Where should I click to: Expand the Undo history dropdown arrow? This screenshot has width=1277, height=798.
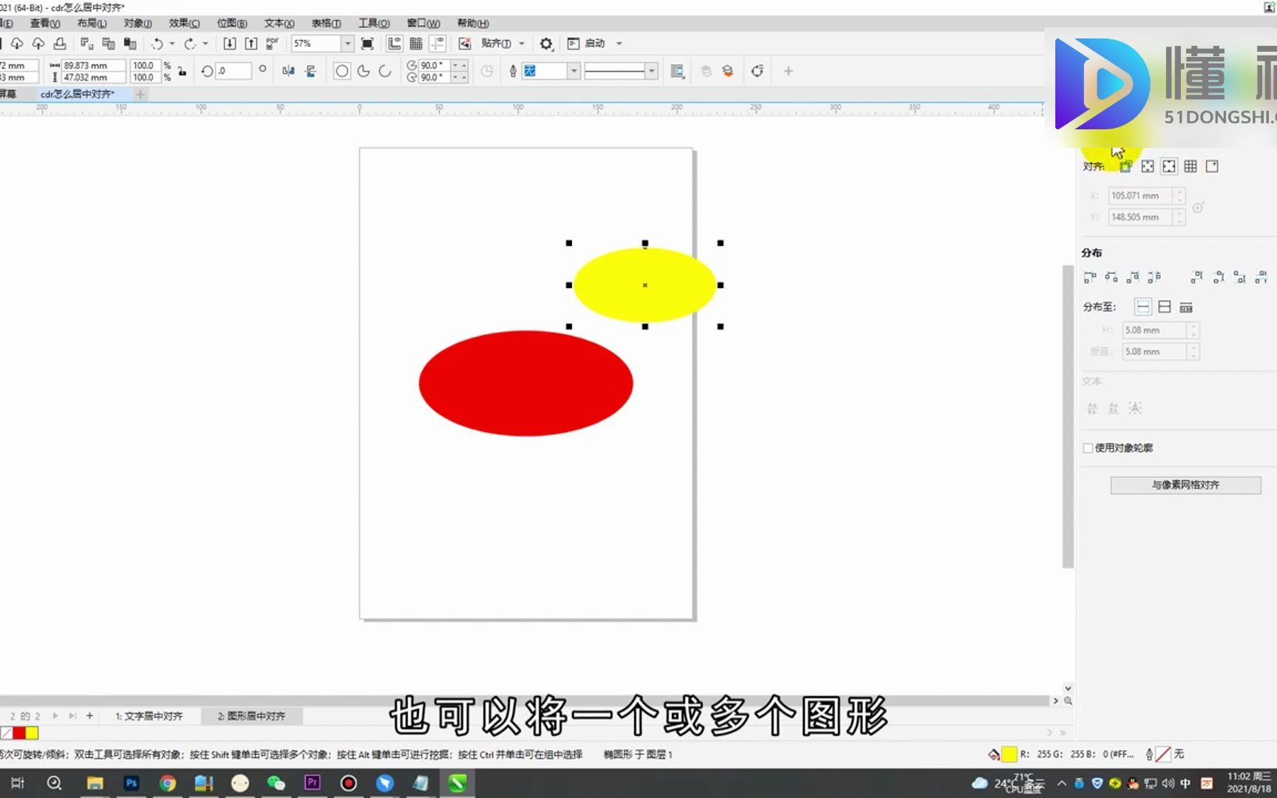(171, 44)
